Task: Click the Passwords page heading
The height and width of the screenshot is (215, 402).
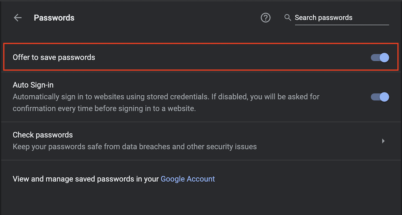Action: (x=54, y=18)
